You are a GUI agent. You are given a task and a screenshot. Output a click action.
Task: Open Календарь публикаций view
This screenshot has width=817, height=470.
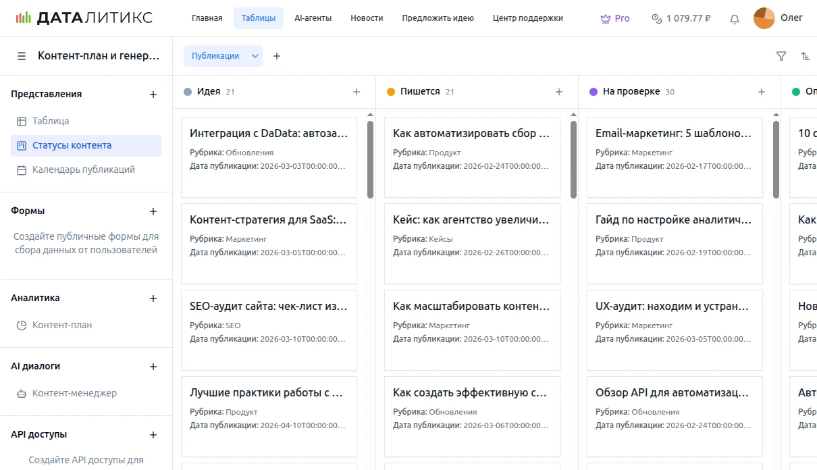pyautogui.click(x=83, y=169)
